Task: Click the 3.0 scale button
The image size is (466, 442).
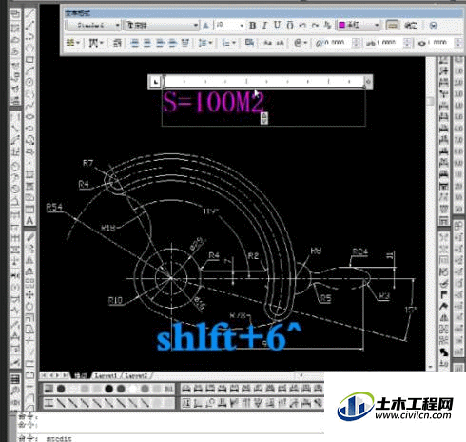Action: pos(458,94)
